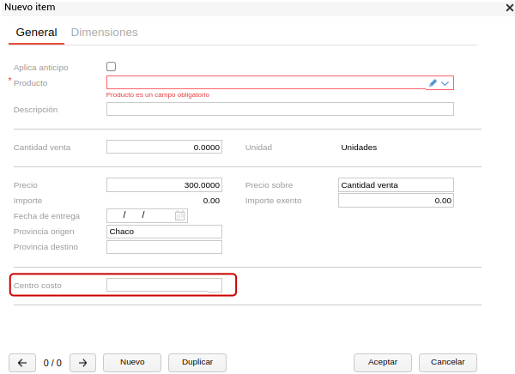
Task: Close the Nuevo item dialog
Action: tap(509, 7)
